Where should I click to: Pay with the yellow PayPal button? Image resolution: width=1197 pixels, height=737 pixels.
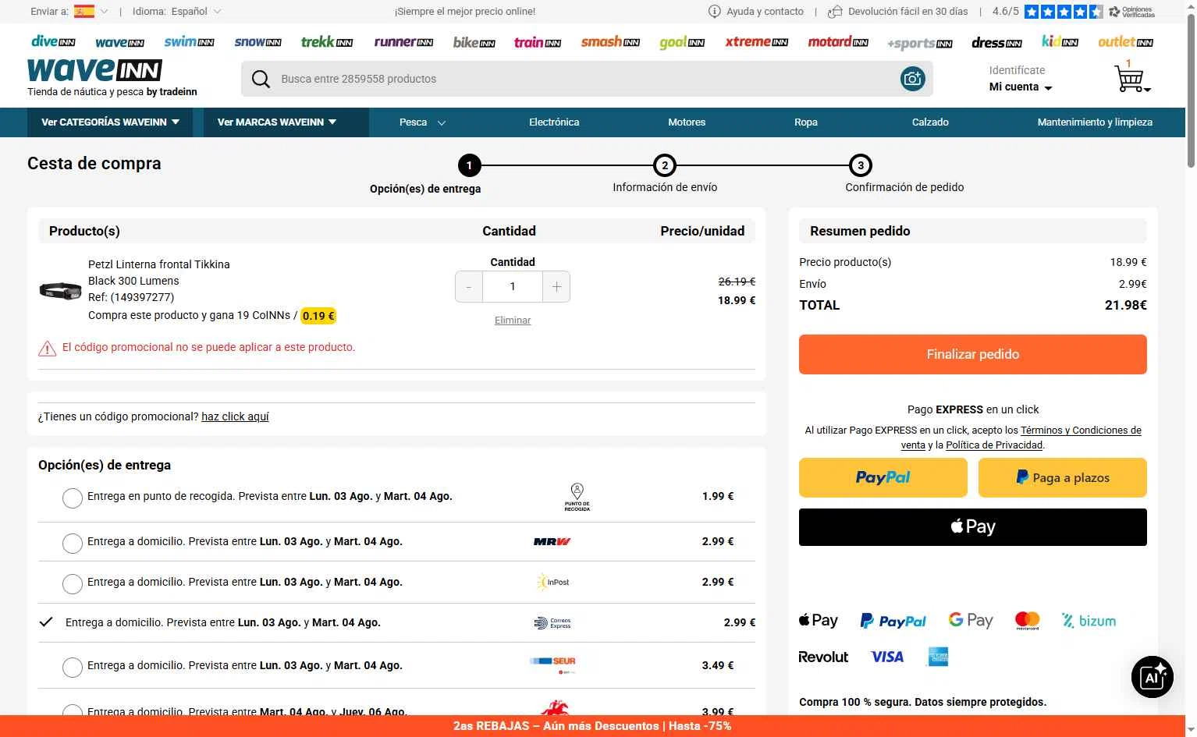coord(883,477)
